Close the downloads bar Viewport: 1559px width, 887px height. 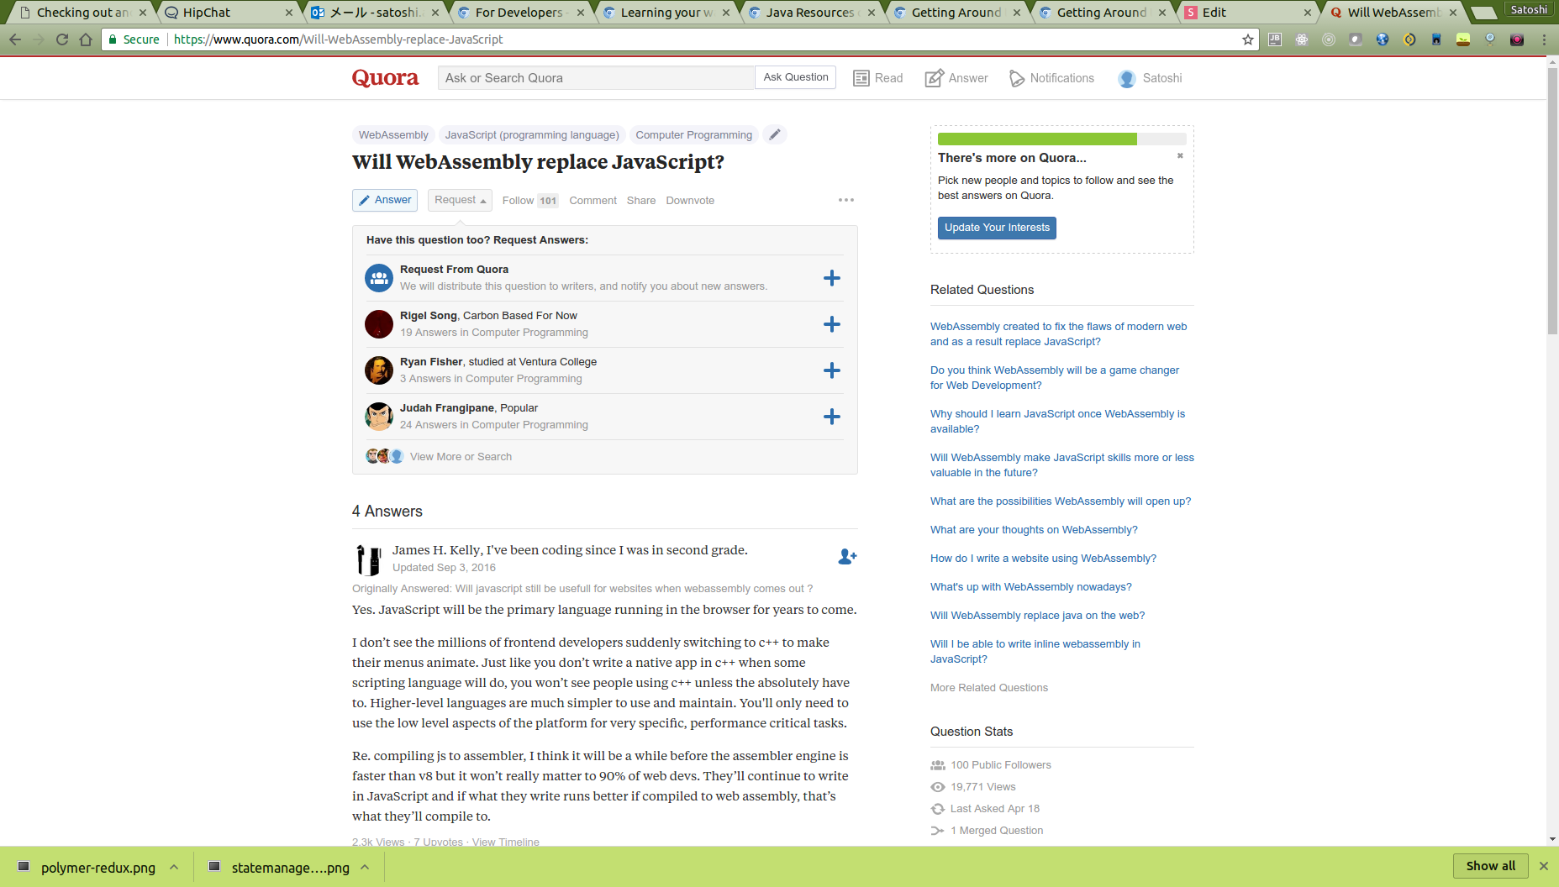tap(1544, 866)
